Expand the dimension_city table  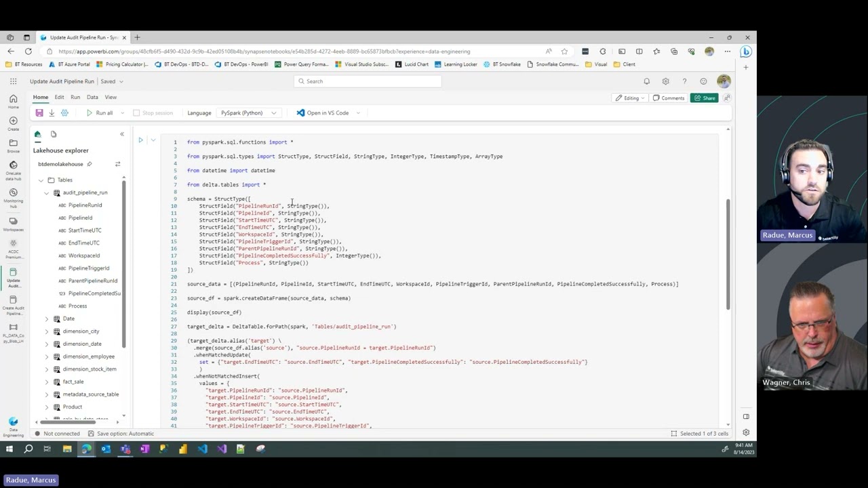coord(47,331)
